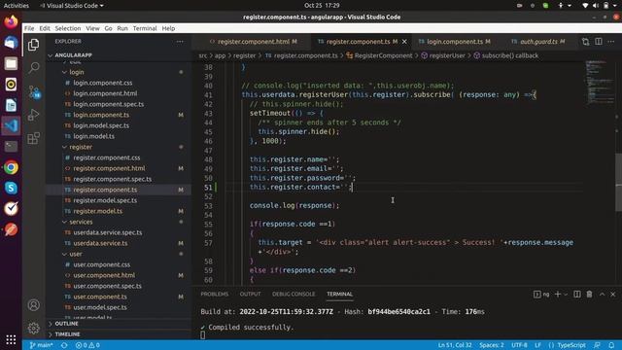Open the terminal launch profile dropdown arrow
622x350 pixels.
pos(566,294)
